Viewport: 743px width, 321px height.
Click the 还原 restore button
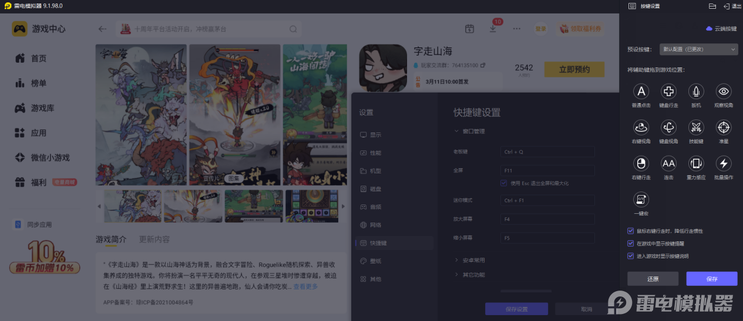pyautogui.click(x=653, y=279)
